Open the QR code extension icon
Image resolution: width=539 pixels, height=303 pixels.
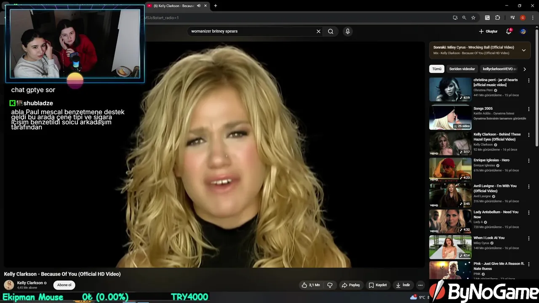(487, 18)
